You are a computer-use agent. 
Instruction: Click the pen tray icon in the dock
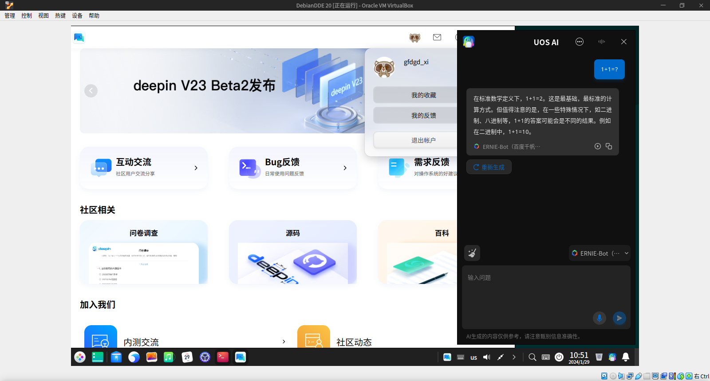(501, 357)
